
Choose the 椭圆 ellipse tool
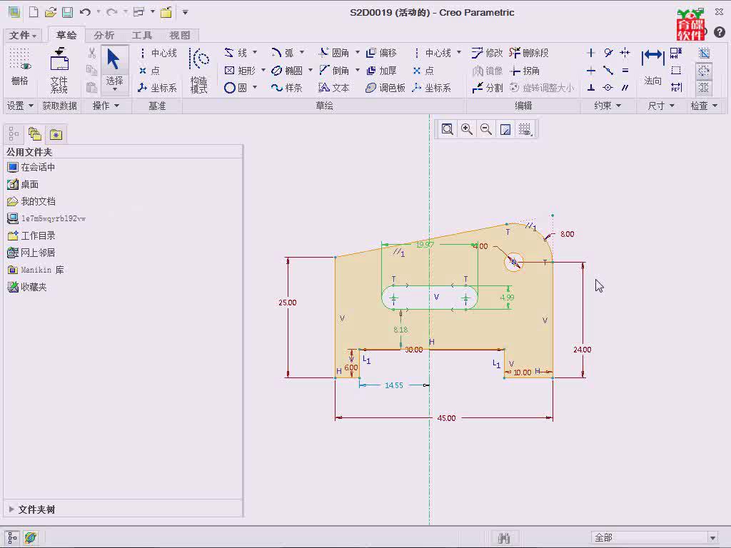(x=287, y=71)
